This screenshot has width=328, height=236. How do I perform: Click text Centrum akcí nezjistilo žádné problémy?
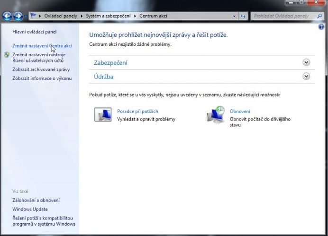130,44
